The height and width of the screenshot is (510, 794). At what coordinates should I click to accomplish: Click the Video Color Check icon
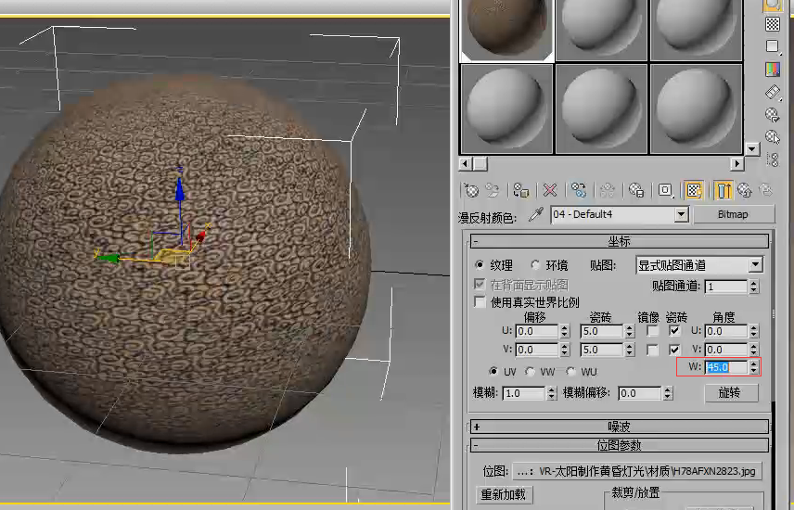[773, 69]
